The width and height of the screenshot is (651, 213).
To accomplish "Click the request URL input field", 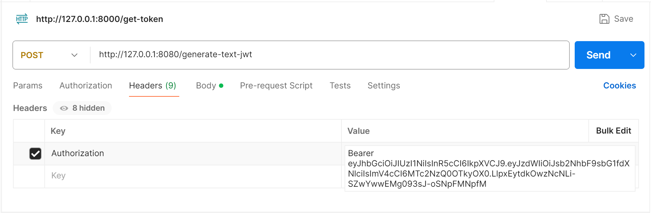I will (329, 55).
